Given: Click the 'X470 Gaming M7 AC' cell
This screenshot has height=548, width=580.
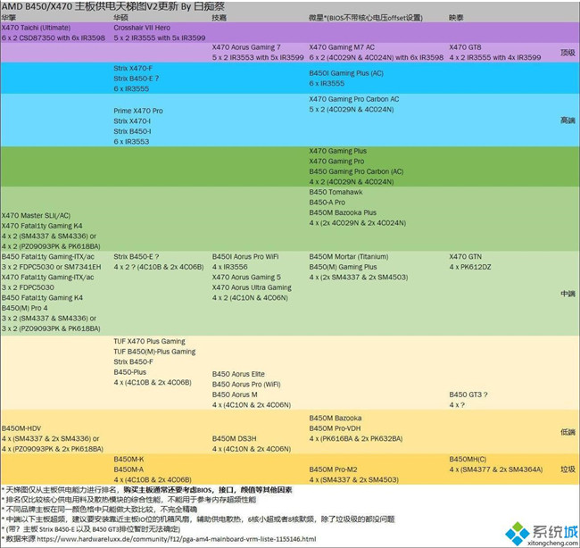Looking at the screenshot, I should click(x=342, y=47).
